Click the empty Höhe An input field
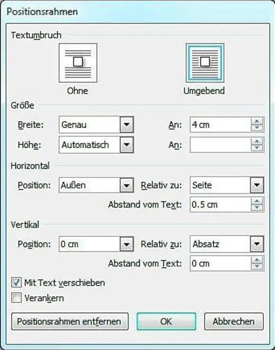275x350 pixels. tap(220, 145)
